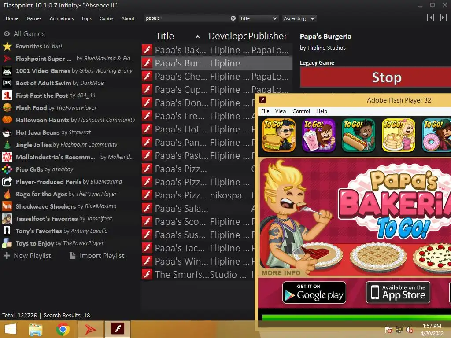Screen dimensions: 451x338
Task: Select the Flash Food burger icon
Action: click(x=7, y=108)
